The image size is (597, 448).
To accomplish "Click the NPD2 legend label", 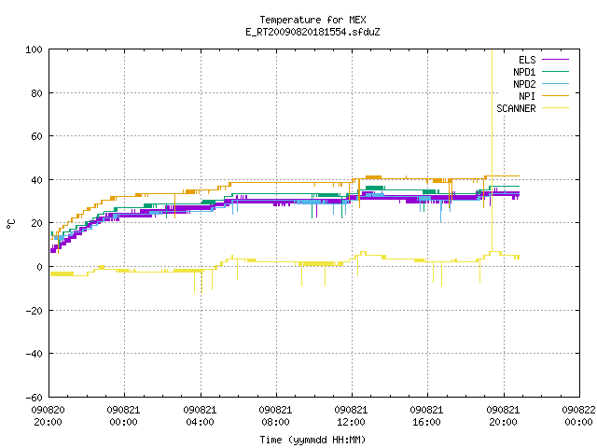I will click(x=524, y=84).
